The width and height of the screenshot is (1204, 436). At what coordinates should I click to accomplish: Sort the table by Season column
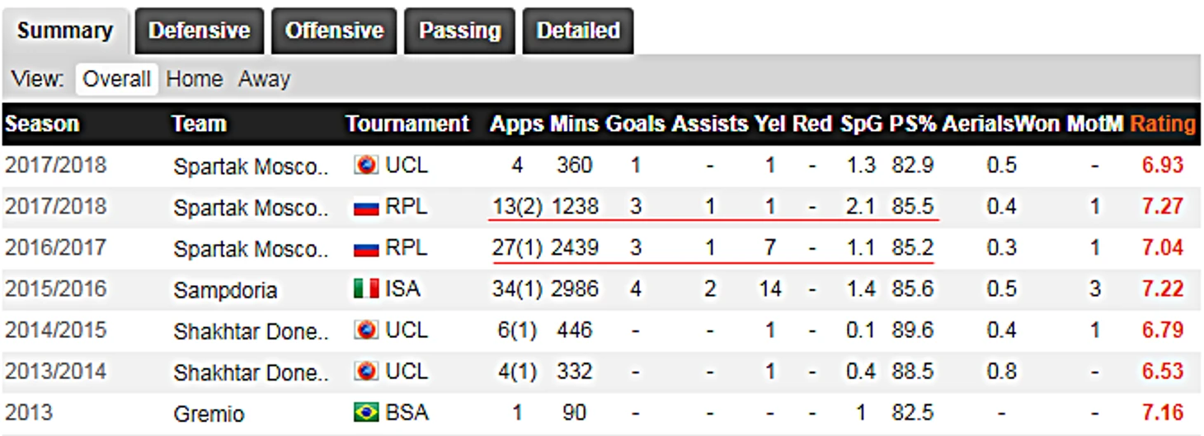[x=42, y=124]
